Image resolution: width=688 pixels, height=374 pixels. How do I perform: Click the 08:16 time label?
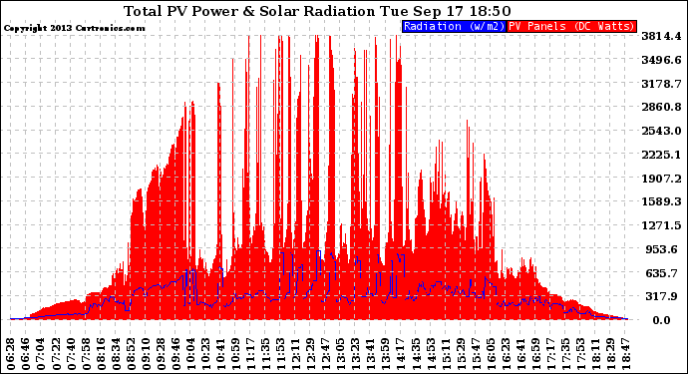coord(101,354)
